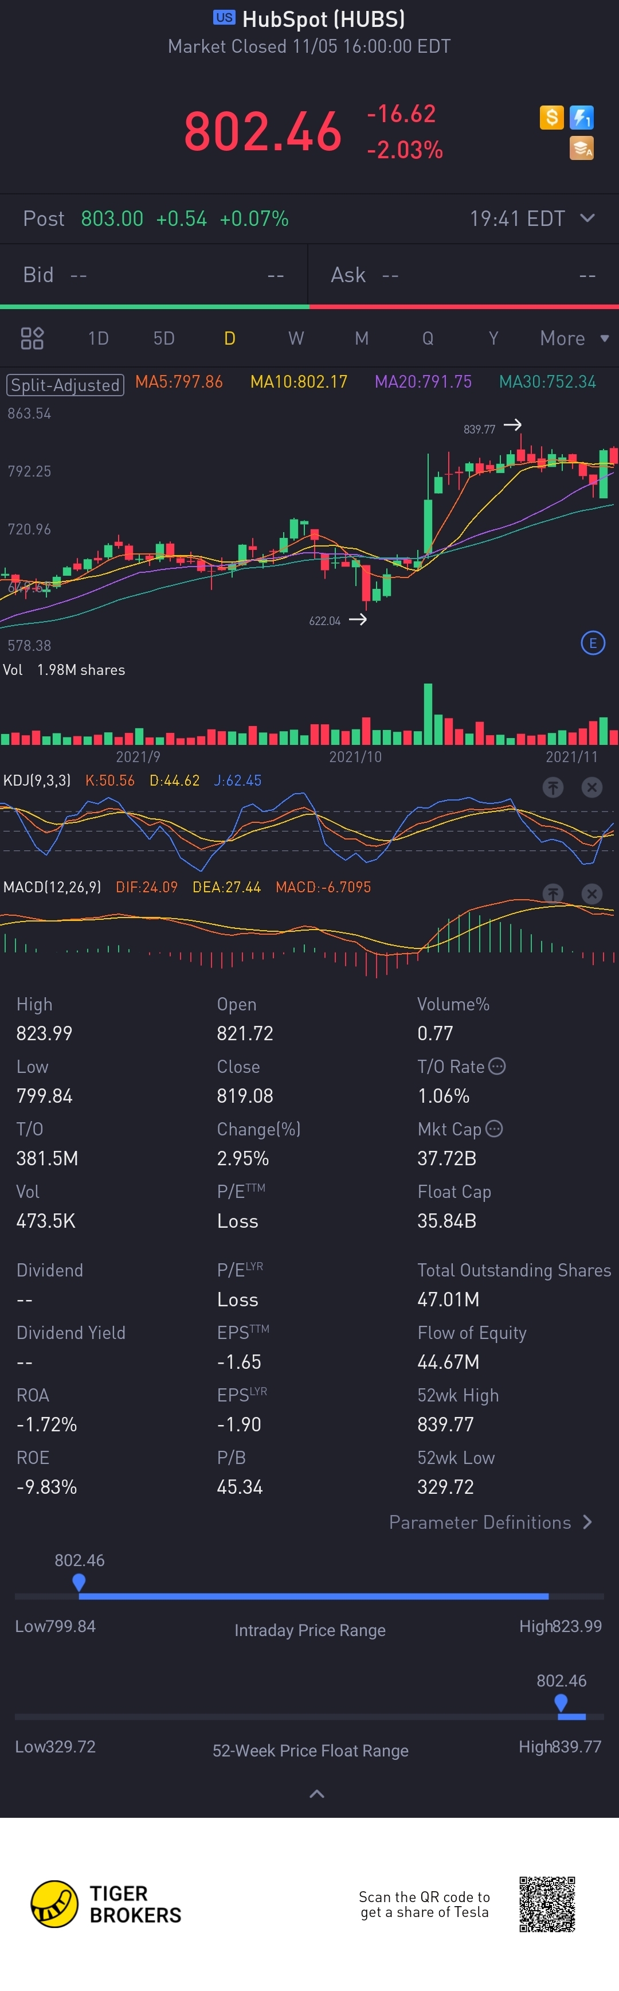Tap the orange dollar sign icon
The height and width of the screenshot is (1991, 619).
[x=551, y=118]
